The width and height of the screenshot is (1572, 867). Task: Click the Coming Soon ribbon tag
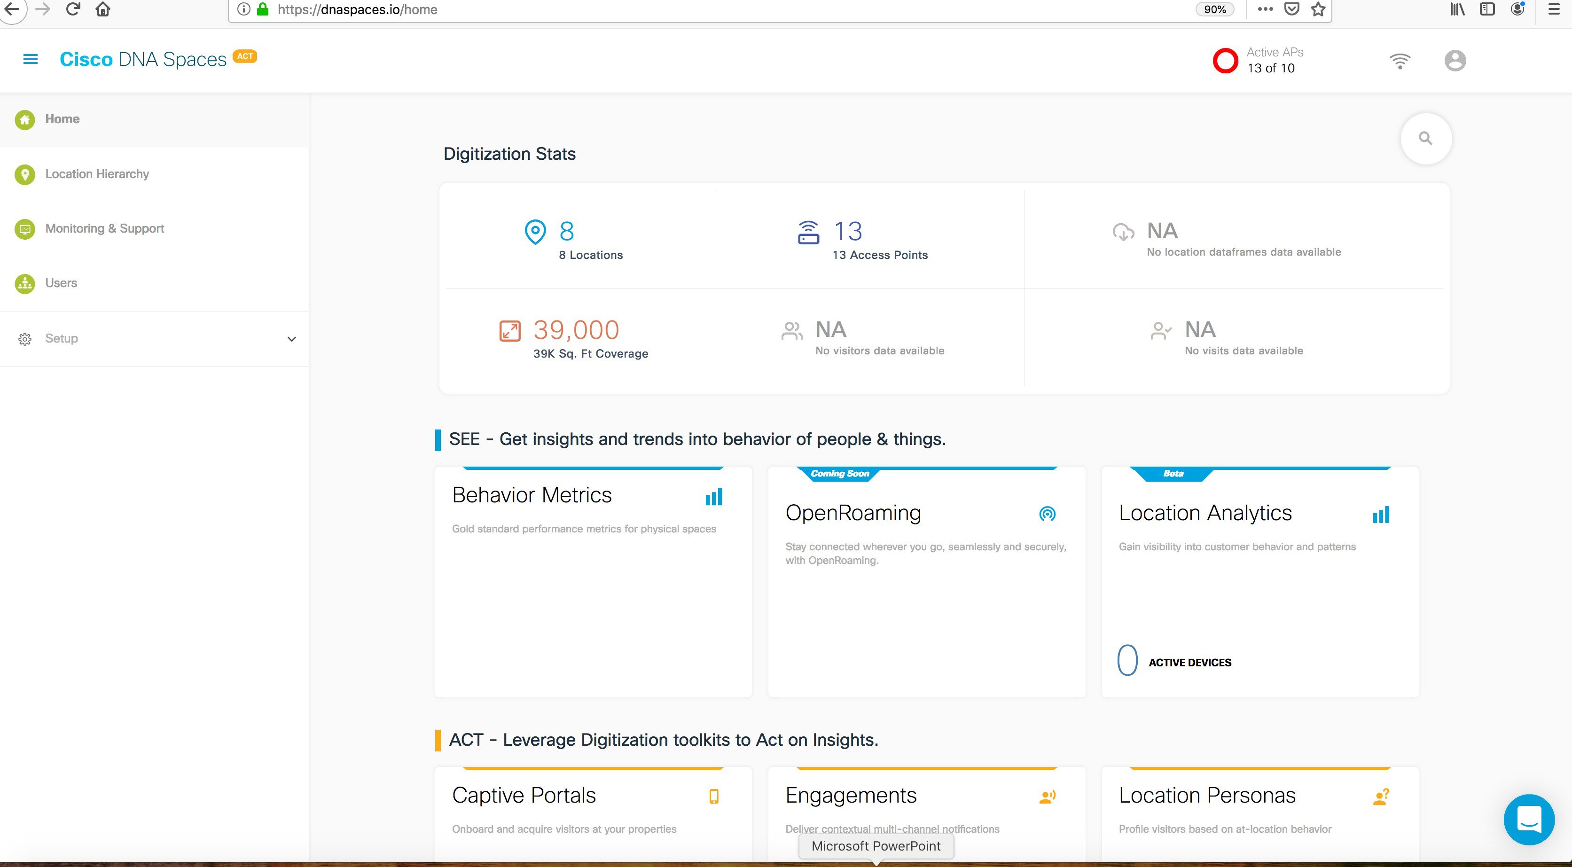840,474
